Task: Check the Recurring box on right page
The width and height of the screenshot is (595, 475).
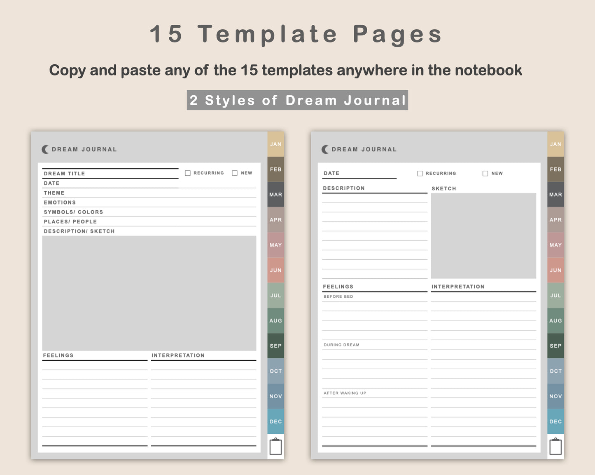Action: tap(420, 174)
